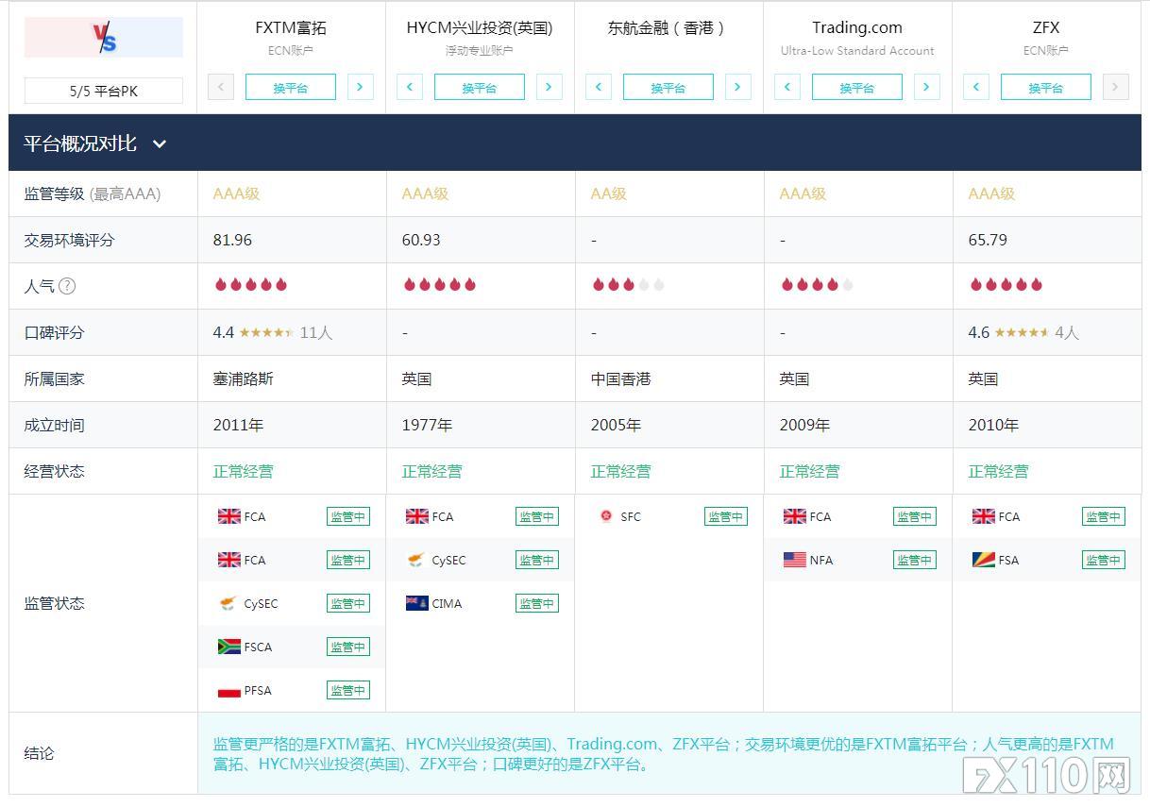Click FXTM trading score 81.96
The height and width of the screenshot is (807, 1150).
[232, 240]
